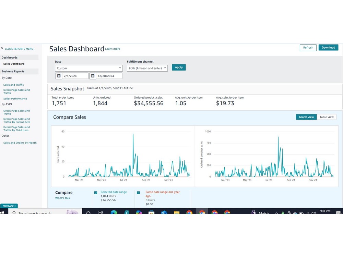Click the Apply button
Screen dimensions: 343x257
tap(179, 67)
